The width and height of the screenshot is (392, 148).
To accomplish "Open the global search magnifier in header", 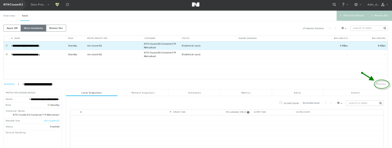I will click(x=334, y=5).
